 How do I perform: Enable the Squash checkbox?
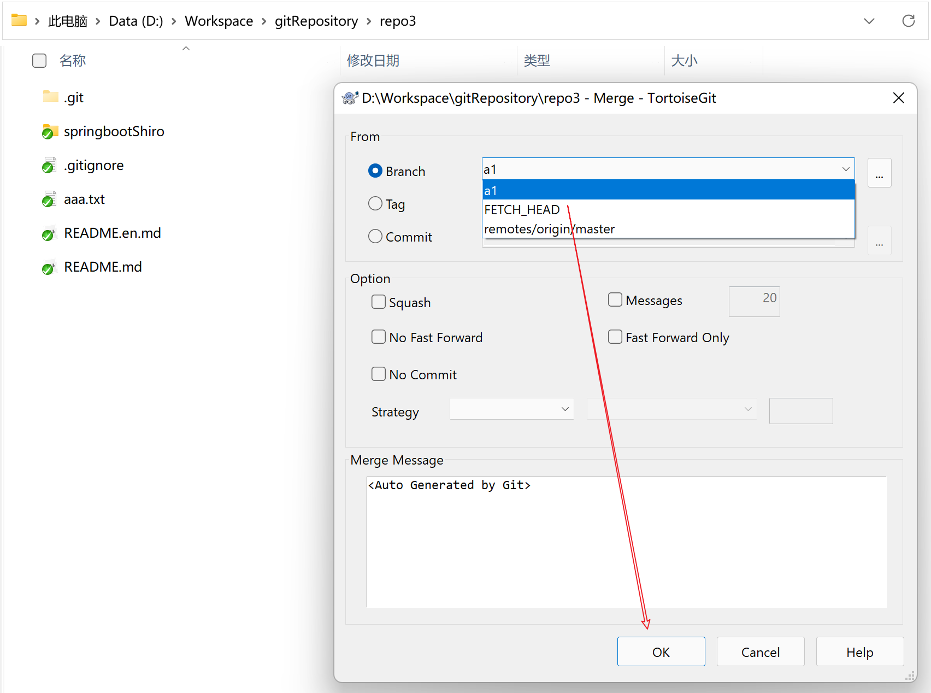coord(379,302)
